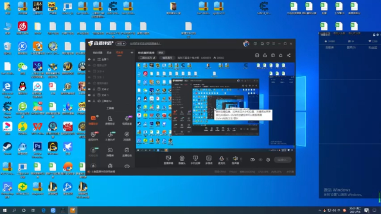Add a multimedia source
This screenshot has width=381, height=214.
pos(209,160)
